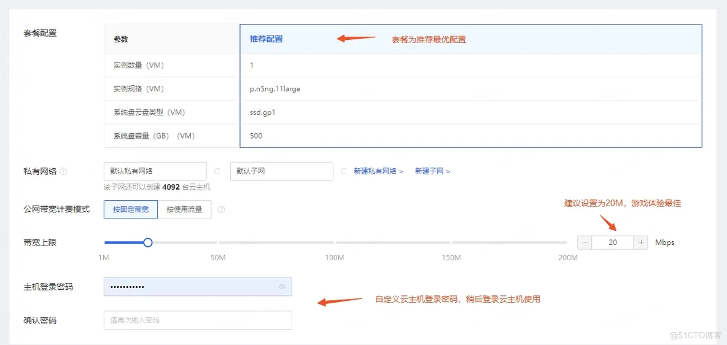
Task: Show password with the eye icon
Action: (x=282, y=287)
